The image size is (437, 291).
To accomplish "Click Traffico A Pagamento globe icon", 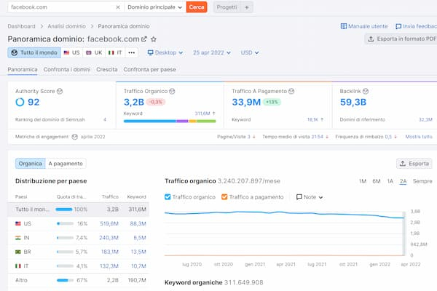I will (291, 92).
